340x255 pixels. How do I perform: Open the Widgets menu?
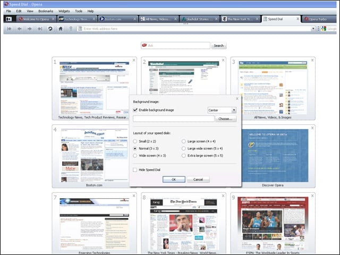[64, 11]
